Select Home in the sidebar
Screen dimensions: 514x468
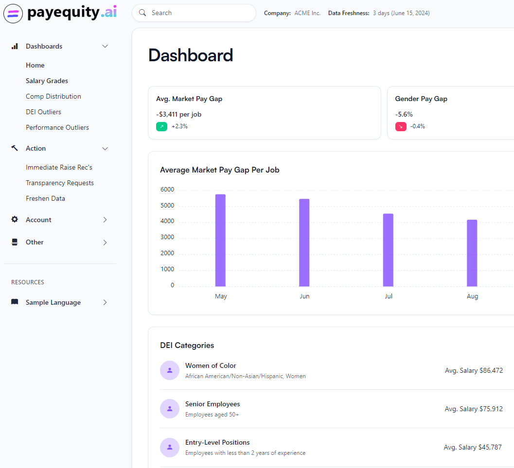coord(35,65)
